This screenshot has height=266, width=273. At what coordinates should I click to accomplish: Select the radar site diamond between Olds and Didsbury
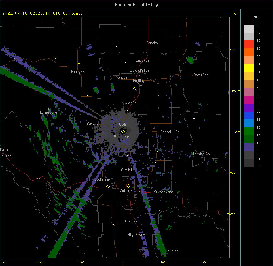pos(123,132)
